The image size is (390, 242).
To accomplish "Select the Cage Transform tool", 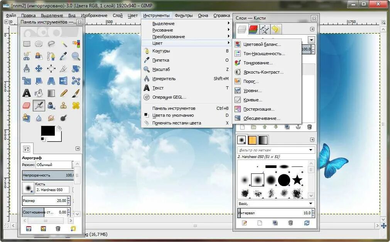I will coord(76,81).
